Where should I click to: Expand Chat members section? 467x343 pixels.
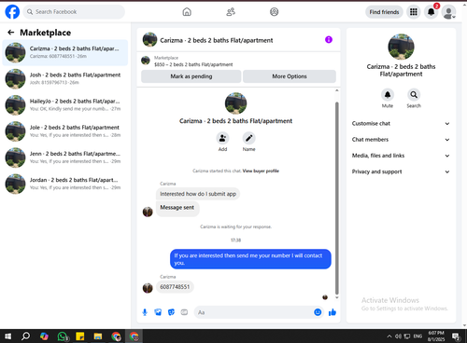point(401,140)
